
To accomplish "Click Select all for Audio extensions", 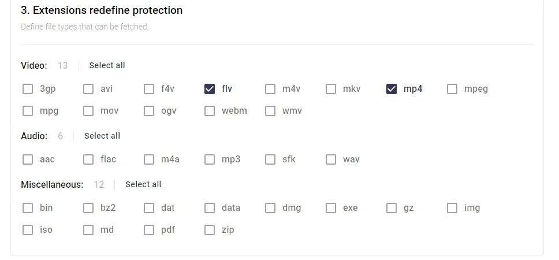I will click(x=102, y=136).
